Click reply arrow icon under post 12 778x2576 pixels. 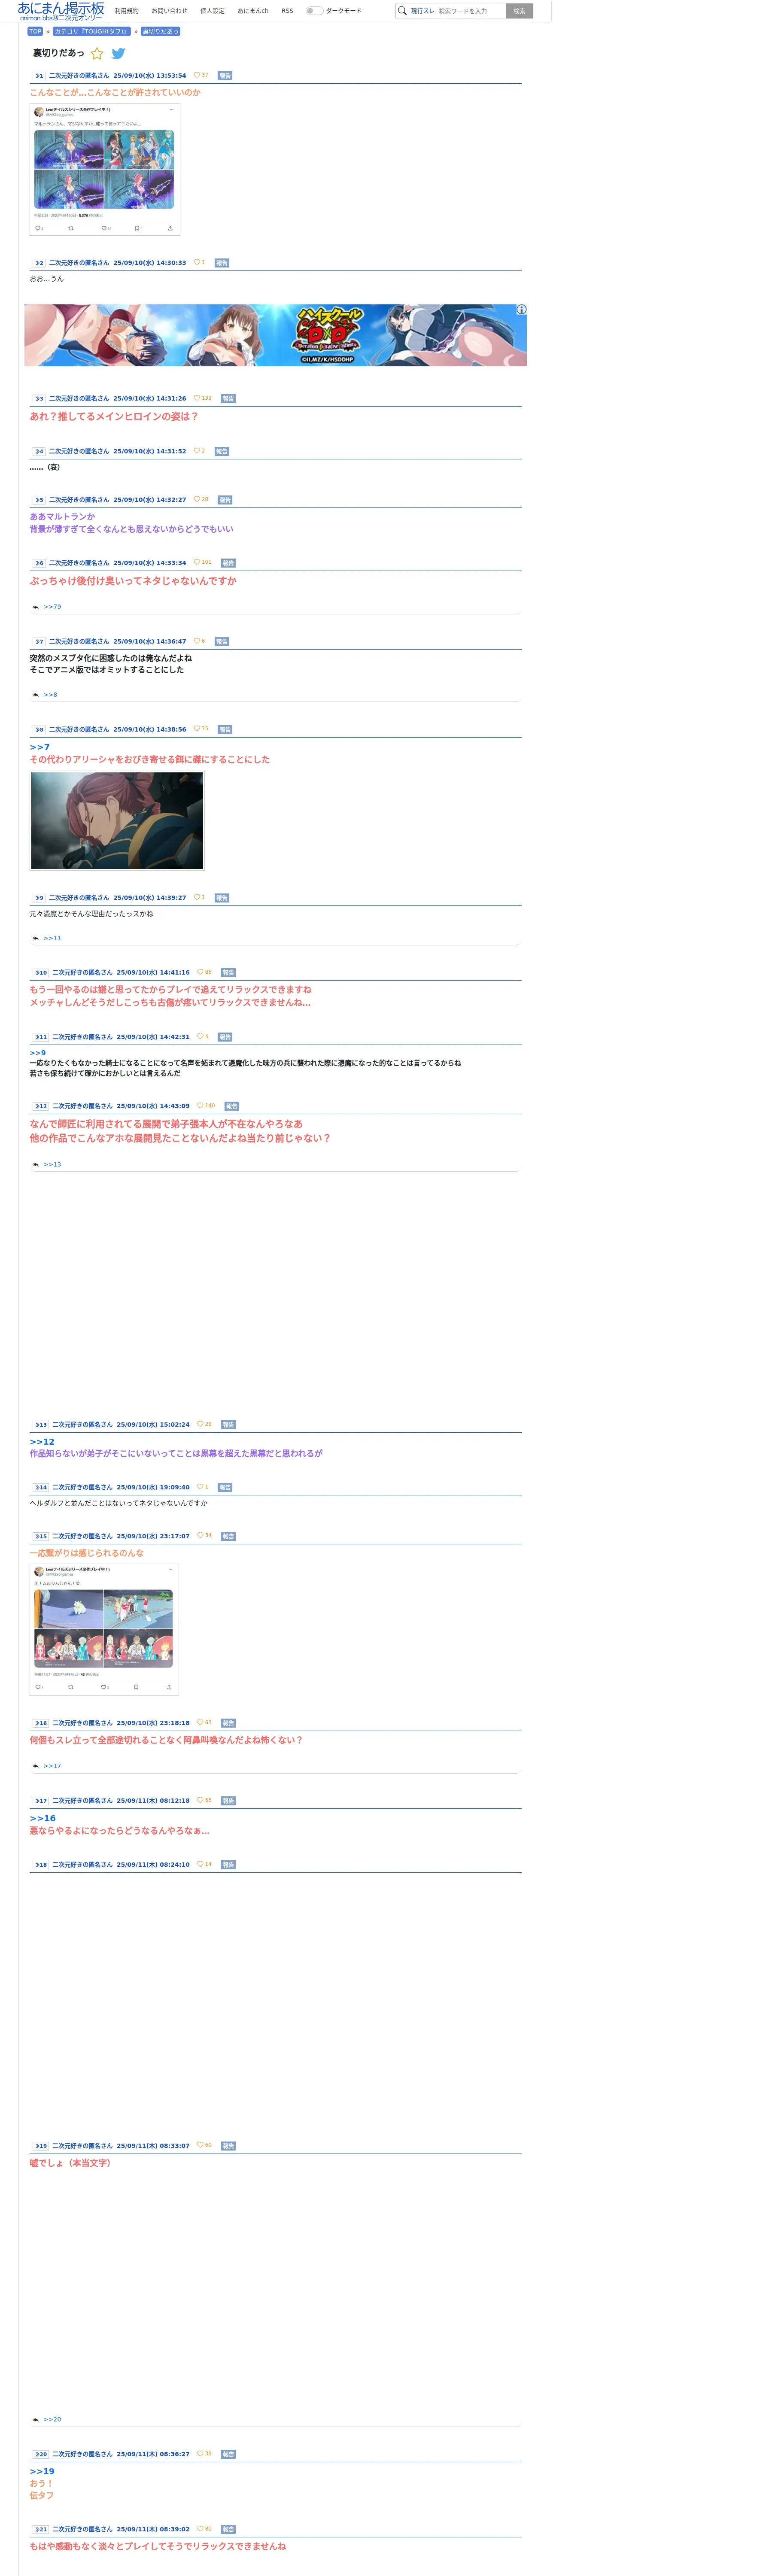click(x=35, y=1165)
